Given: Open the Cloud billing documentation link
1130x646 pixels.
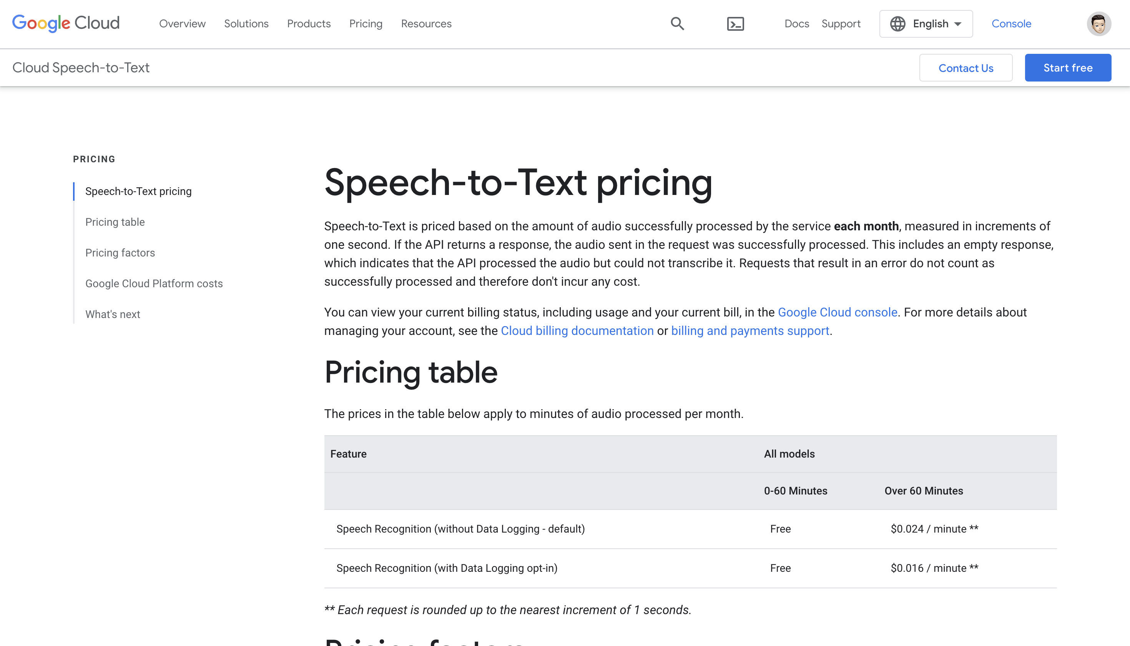Looking at the screenshot, I should [577, 331].
